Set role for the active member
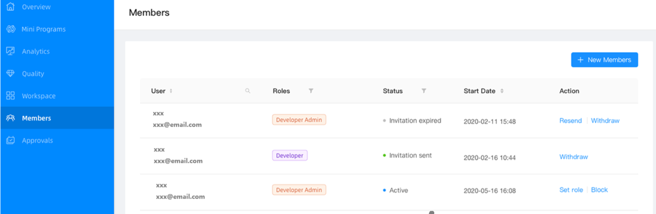The height and width of the screenshot is (214, 656). coord(571,190)
